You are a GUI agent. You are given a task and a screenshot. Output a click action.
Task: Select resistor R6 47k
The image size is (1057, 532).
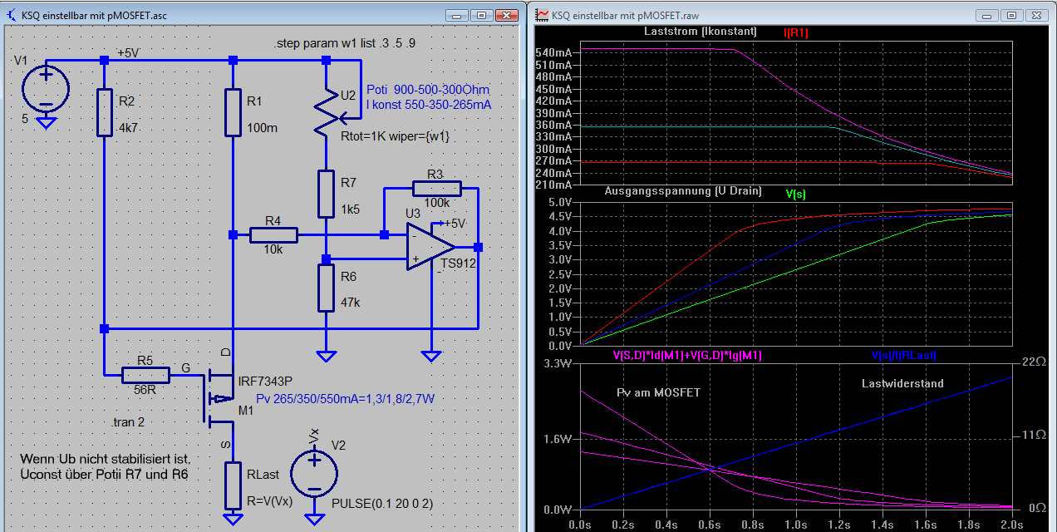[327, 288]
